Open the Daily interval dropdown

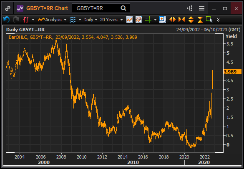[90, 20]
